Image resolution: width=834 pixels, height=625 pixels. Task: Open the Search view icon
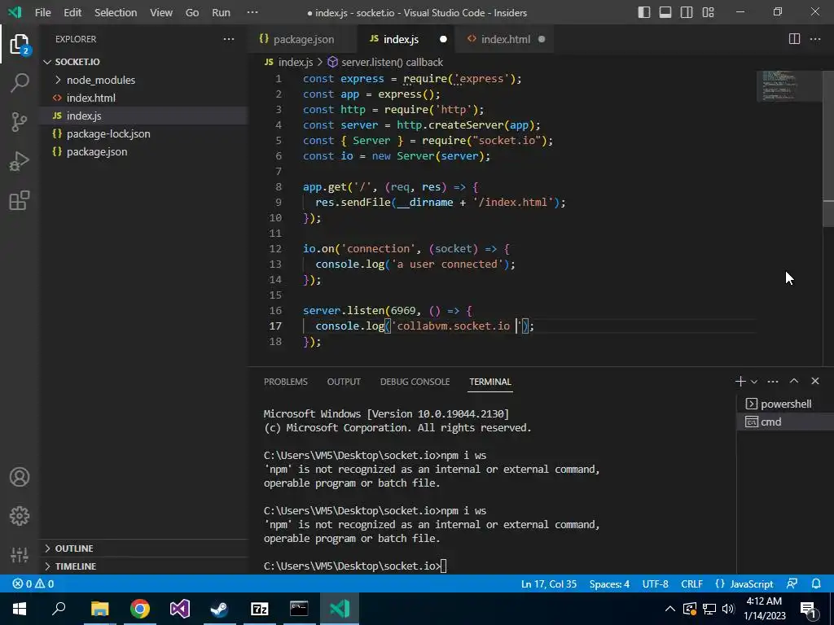click(20, 83)
